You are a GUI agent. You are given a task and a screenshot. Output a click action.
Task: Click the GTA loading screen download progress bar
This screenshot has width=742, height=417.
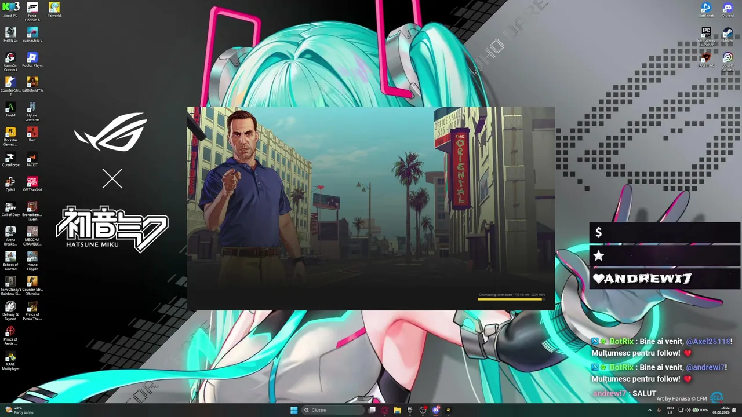click(511, 299)
